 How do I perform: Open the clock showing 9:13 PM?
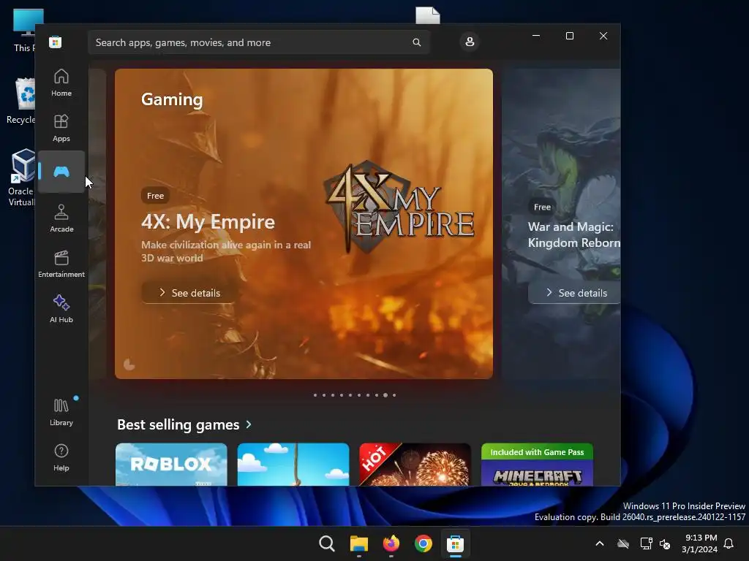click(700, 543)
